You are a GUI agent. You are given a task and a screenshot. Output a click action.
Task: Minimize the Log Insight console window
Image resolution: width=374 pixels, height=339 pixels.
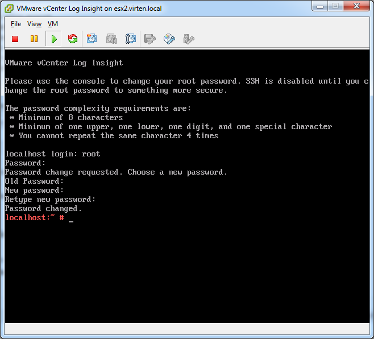[320, 6]
